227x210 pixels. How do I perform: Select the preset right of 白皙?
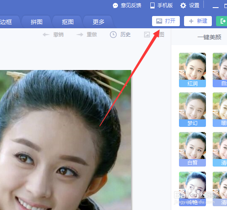tap(220, 149)
